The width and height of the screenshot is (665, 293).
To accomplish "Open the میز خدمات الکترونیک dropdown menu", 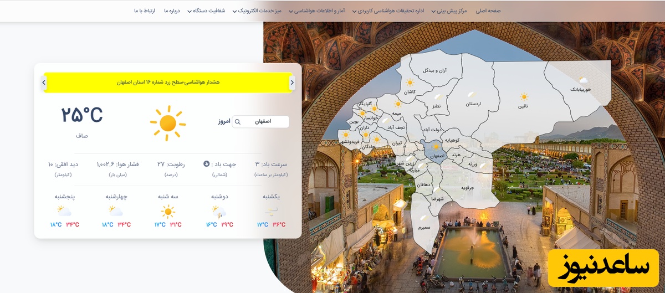I will point(259,11).
